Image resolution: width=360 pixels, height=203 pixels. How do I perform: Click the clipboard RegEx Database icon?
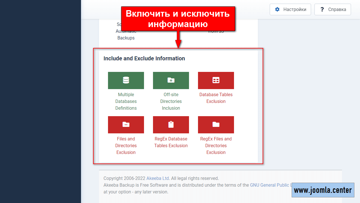click(171, 125)
